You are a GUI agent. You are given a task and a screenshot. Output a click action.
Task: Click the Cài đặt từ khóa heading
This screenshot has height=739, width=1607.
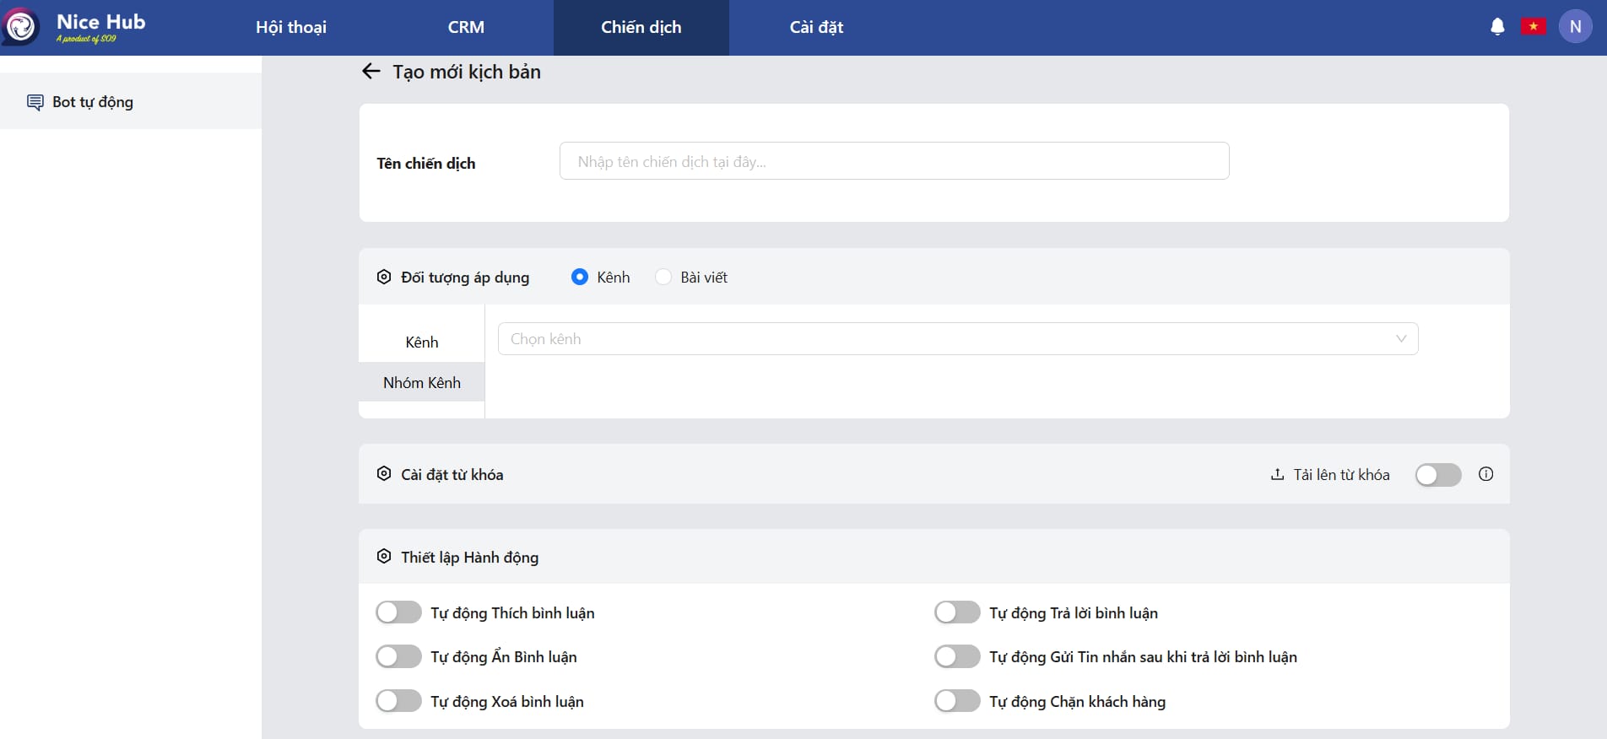coord(452,475)
